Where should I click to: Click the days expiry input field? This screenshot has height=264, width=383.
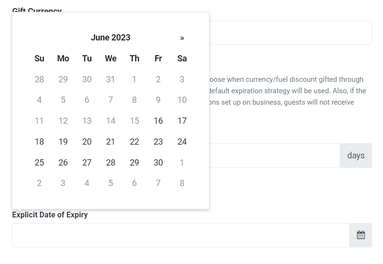pos(275,156)
